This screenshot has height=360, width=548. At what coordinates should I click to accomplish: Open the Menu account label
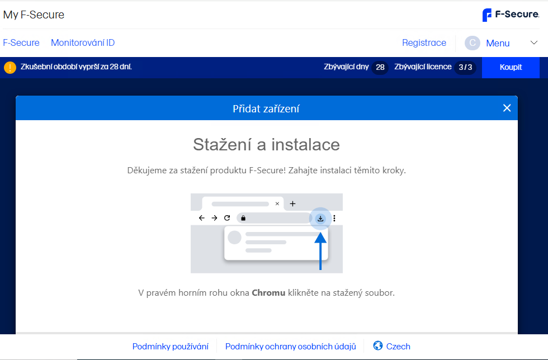pos(498,43)
